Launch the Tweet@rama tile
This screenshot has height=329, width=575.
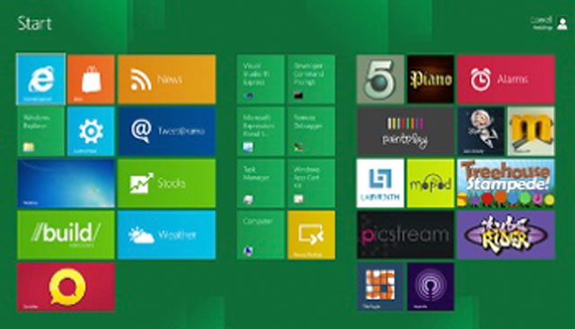(167, 131)
